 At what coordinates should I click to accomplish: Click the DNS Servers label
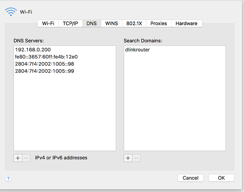(x=28, y=41)
